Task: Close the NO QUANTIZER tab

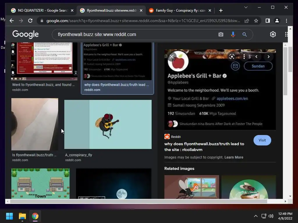Action: [72, 10]
